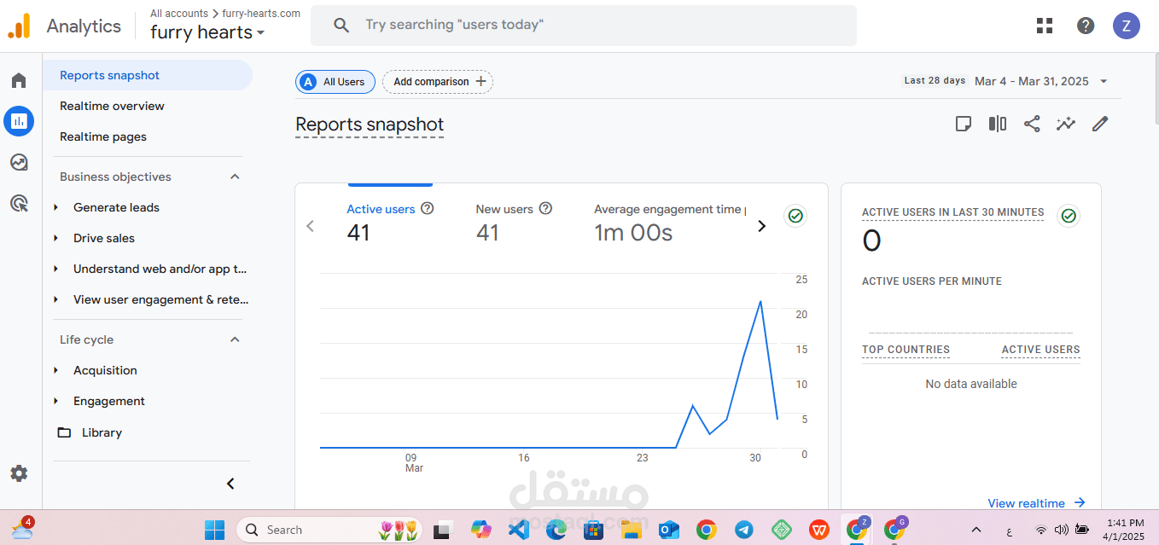
Task: Open Windows Start button
Action: (x=214, y=530)
